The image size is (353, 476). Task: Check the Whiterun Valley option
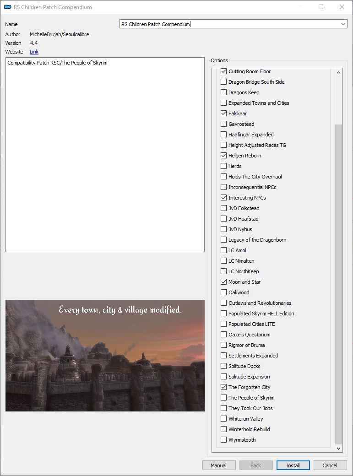223,419
